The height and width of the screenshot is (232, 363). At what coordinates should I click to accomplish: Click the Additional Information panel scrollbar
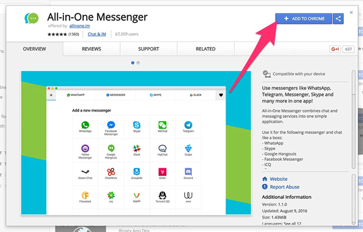point(353,199)
